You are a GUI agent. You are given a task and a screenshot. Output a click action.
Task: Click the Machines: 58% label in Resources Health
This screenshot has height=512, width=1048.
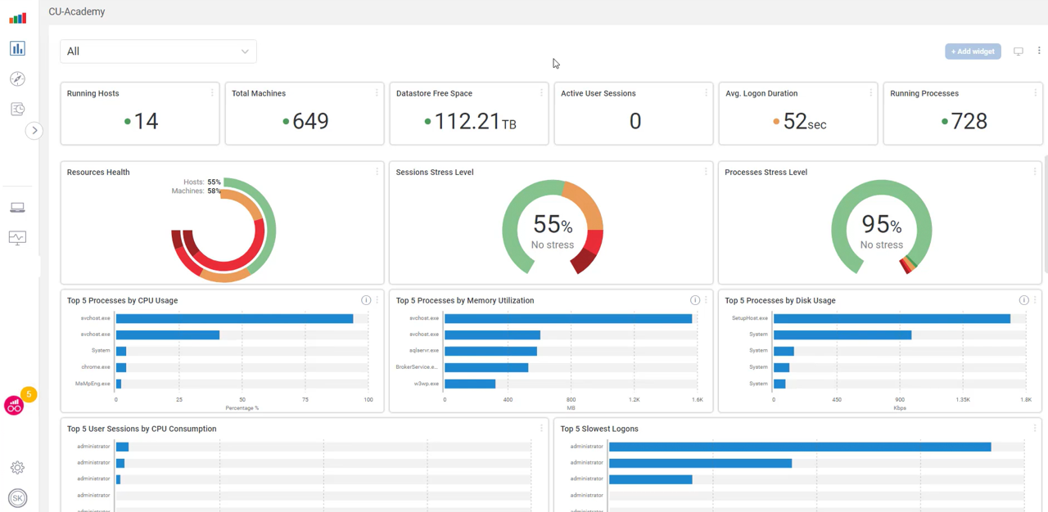point(196,191)
